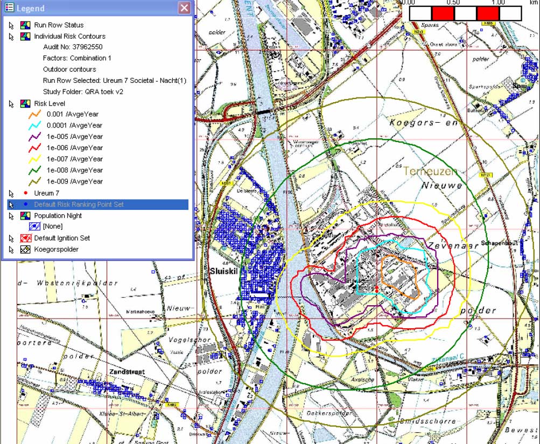Click the pointer arrow beside Default Ignition Set
Viewport: 540px width, 444px height.
tap(11, 239)
